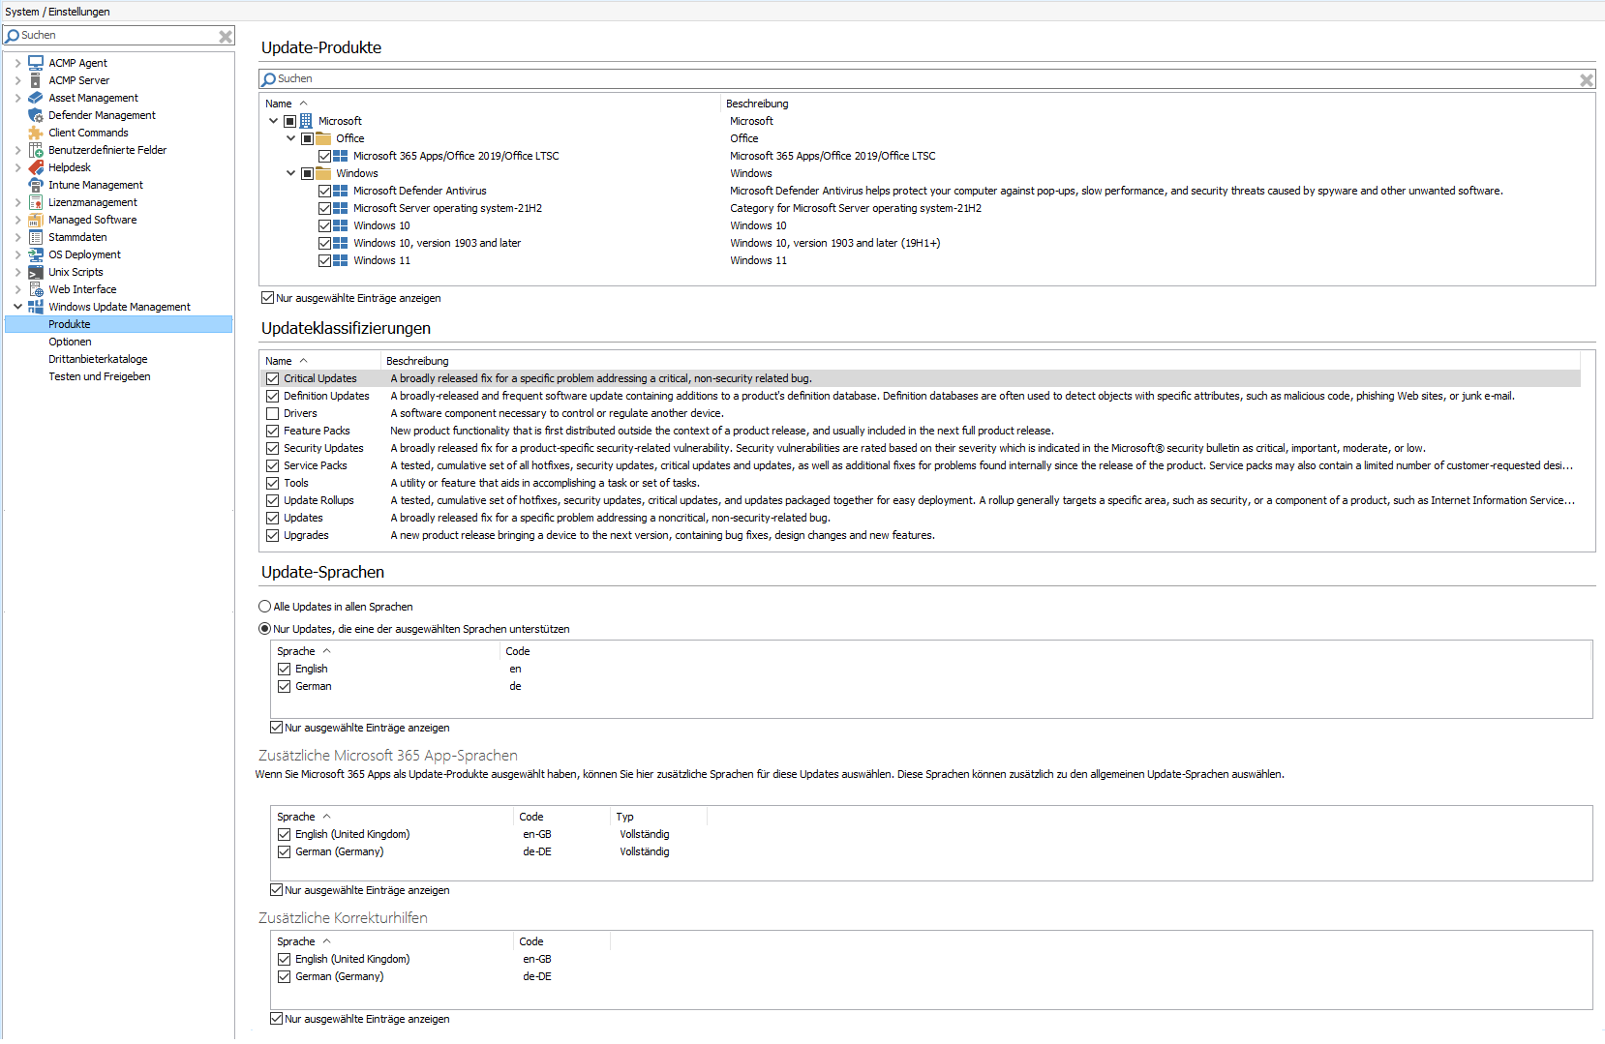
Task: Open Testen und Freigeben page
Action: click(99, 376)
